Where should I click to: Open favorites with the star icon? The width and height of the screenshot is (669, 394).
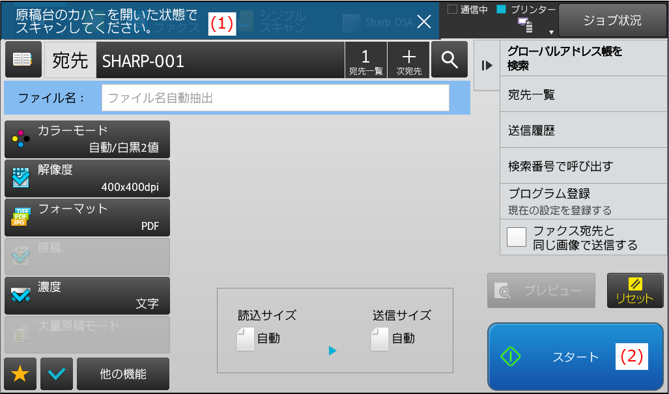click(x=20, y=374)
